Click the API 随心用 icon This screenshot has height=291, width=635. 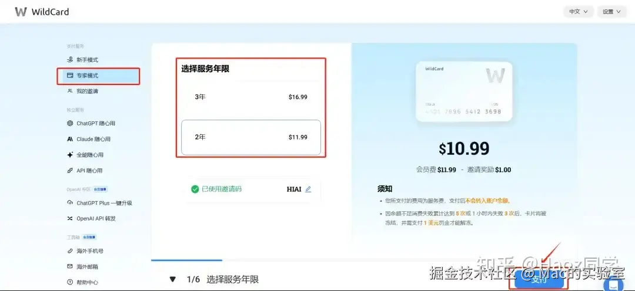pos(69,171)
